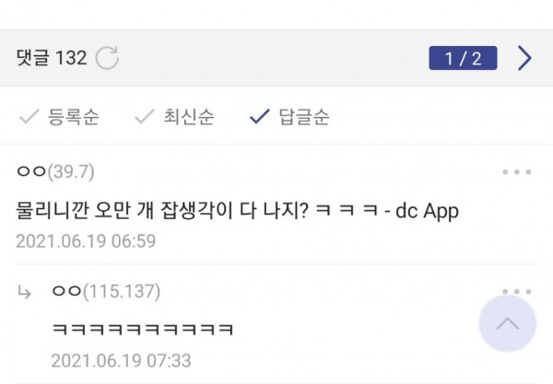Click the checkmark next to 등록순
The width and height of the screenshot is (553, 384).
[29, 117]
